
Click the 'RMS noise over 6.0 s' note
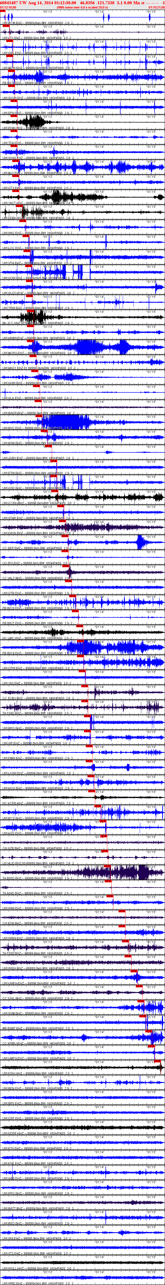click(x=82, y=8)
